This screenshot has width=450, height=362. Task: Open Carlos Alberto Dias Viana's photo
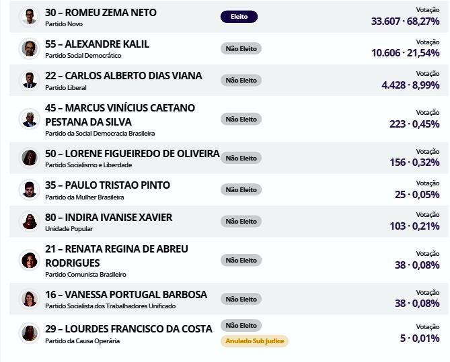(x=30, y=80)
